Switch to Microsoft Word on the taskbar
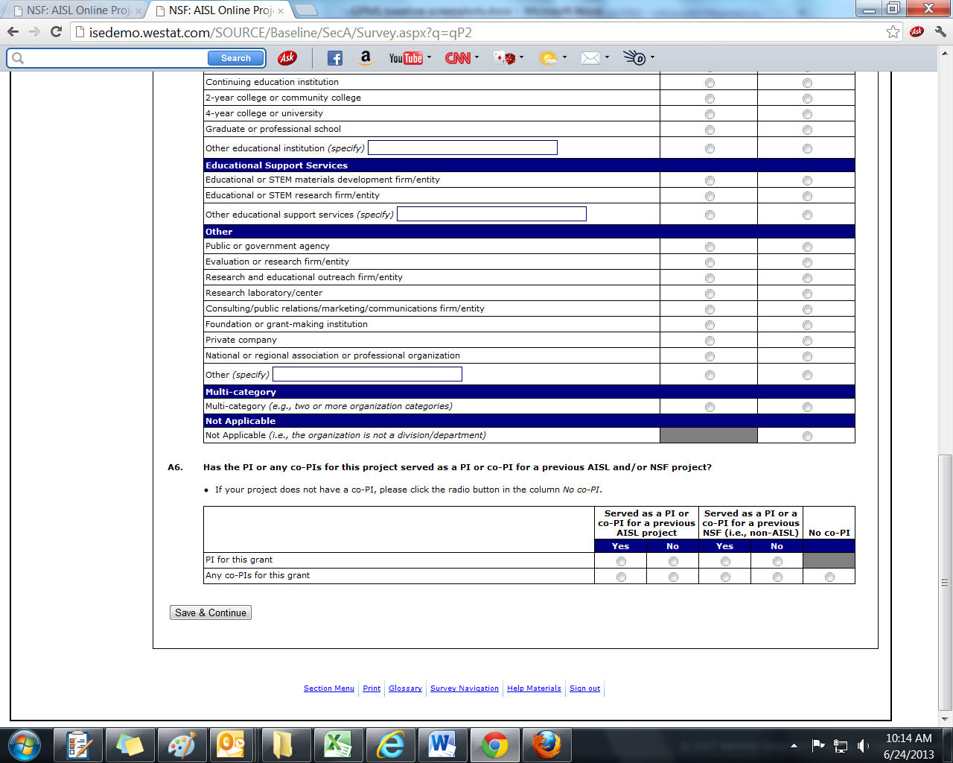The height and width of the screenshot is (763, 953). (x=442, y=744)
